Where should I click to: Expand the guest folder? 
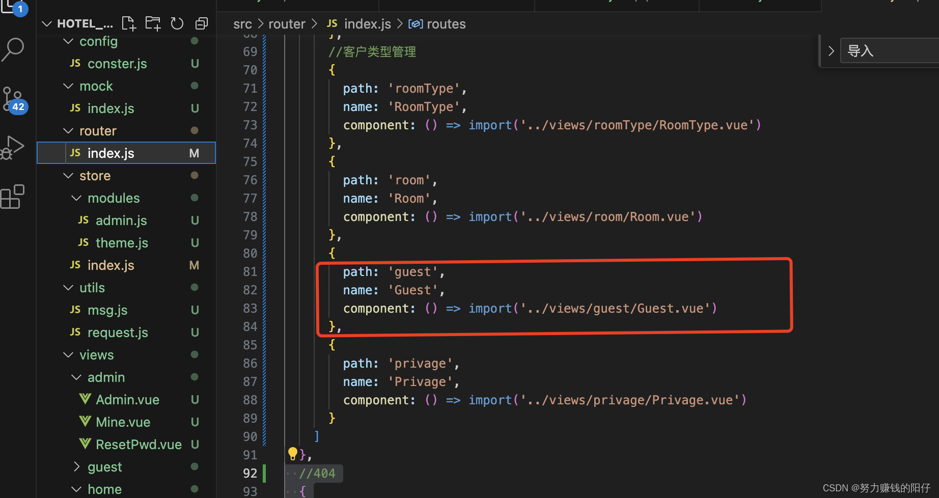pos(77,466)
